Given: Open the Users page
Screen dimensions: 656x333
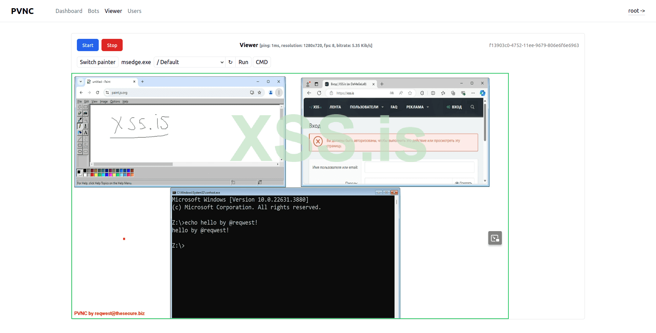Looking at the screenshot, I should point(135,11).
